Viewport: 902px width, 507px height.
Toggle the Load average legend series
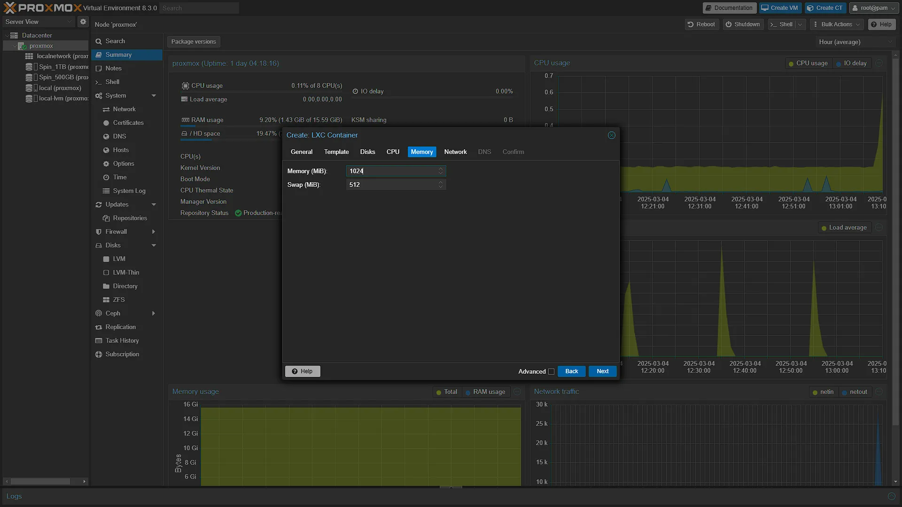844,228
